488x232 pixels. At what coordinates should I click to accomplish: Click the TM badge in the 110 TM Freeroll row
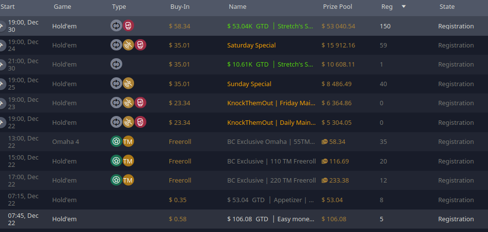click(x=128, y=161)
